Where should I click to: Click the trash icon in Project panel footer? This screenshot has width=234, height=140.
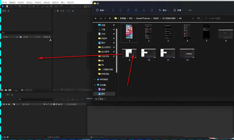22,90
